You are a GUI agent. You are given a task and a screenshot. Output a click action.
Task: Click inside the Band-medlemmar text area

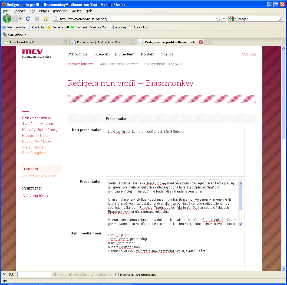click(175, 251)
